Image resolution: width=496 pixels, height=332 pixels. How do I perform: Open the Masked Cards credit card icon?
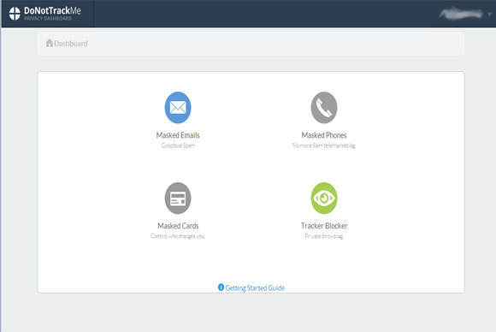pyautogui.click(x=178, y=199)
